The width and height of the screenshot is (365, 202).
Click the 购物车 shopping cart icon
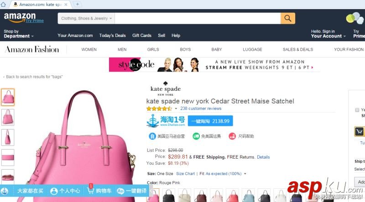90,190
